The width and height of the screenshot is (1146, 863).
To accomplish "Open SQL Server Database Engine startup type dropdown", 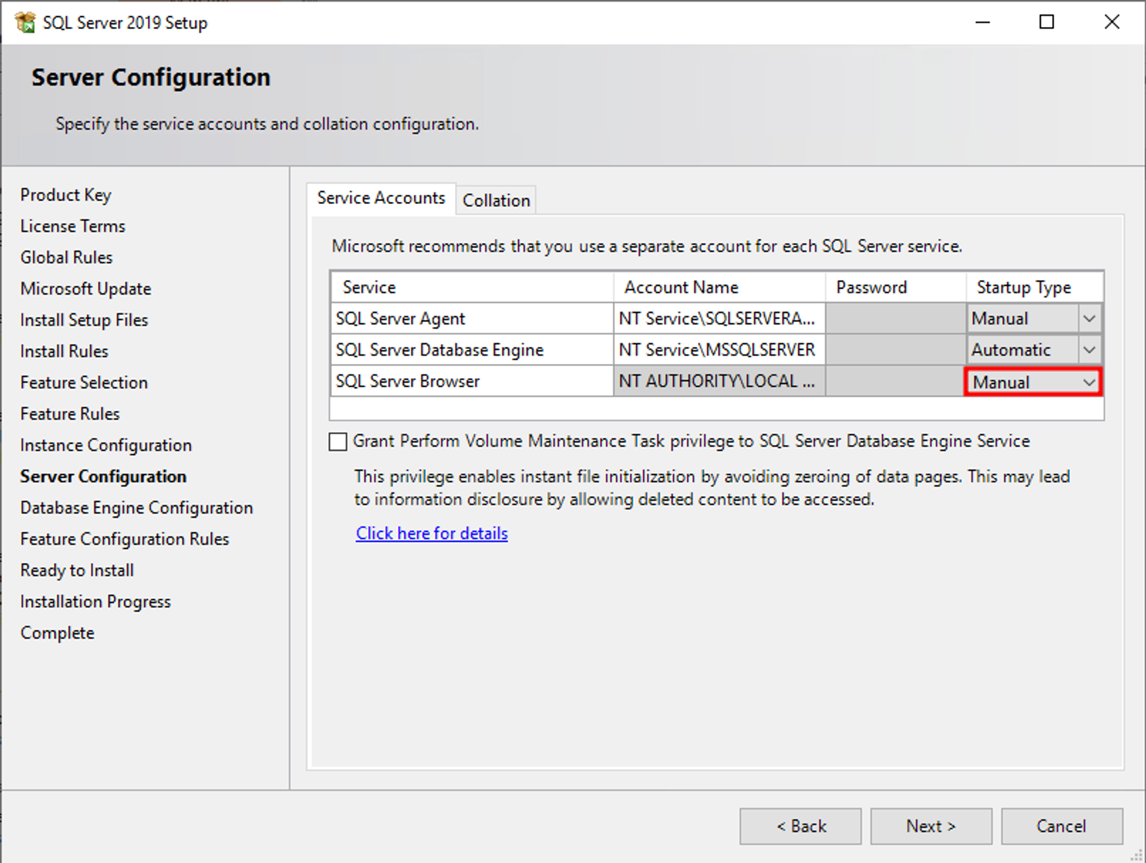I will click(x=1088, y=350).
